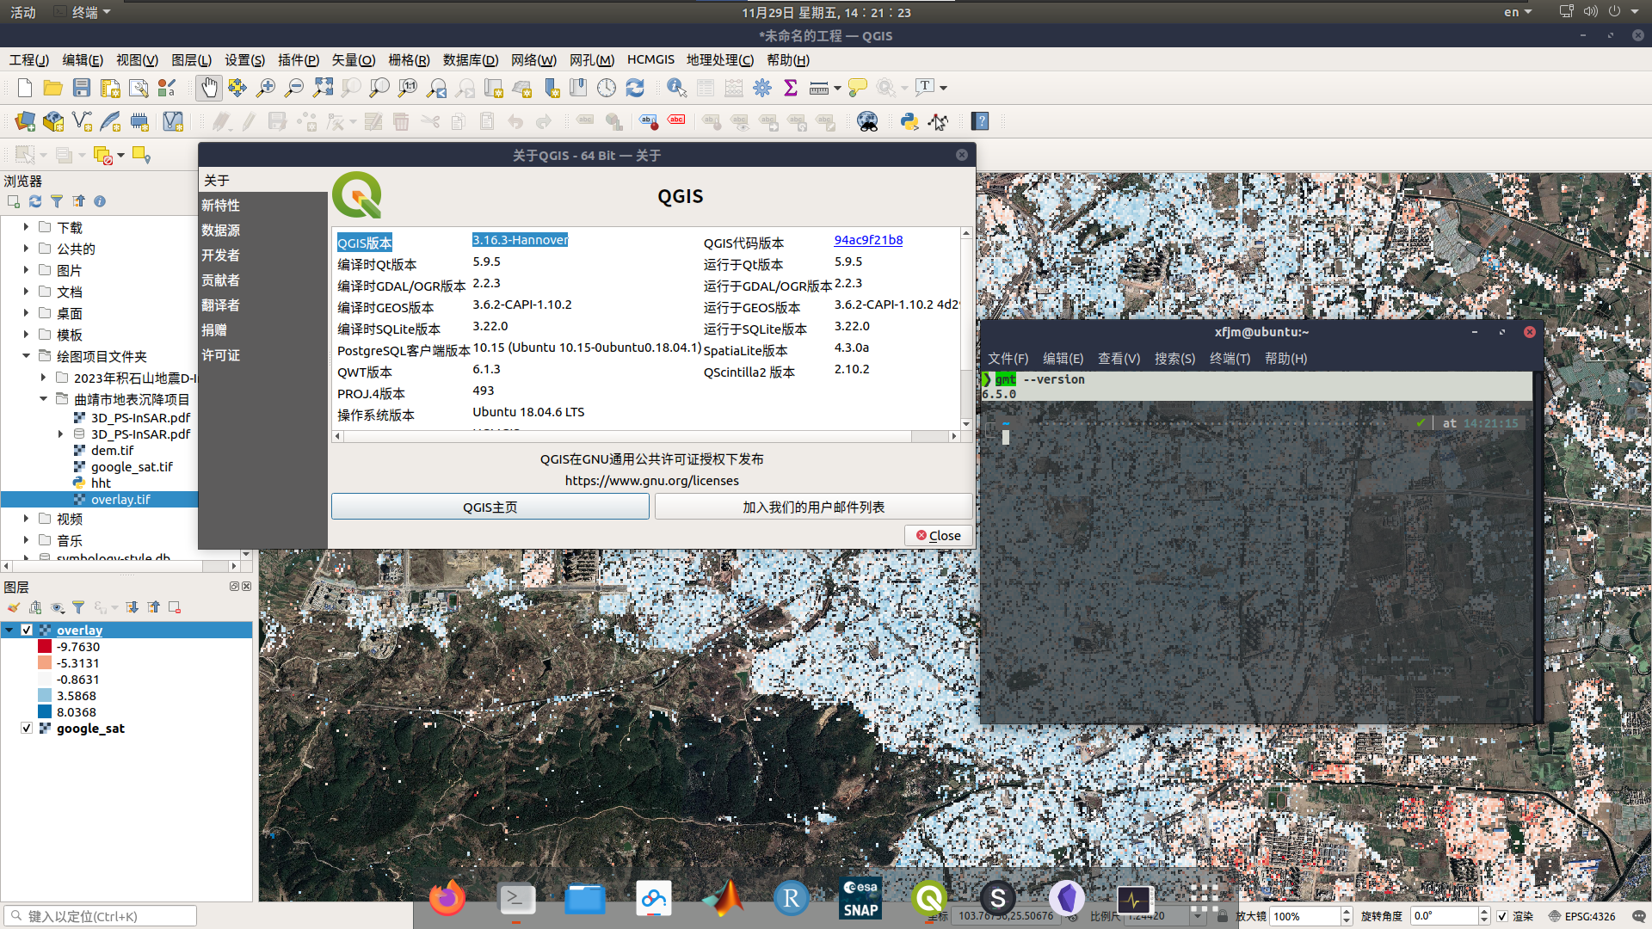Toggle overlay layer visibility checkbox
This screenshot has width=1652, height=929.
click(27, 631)
